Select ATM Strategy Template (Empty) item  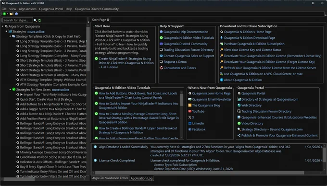click(x=53, y=80)
